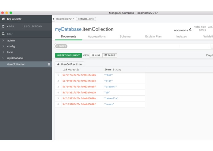Screen dimensions: 213x151
Task: Click the localhost:27017 label in header
Action: (x=65, y=19)
